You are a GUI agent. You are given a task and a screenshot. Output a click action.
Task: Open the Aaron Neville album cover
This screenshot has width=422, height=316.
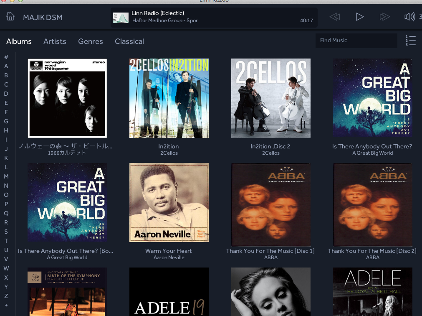pyautogui.click(x=169, y=203)
